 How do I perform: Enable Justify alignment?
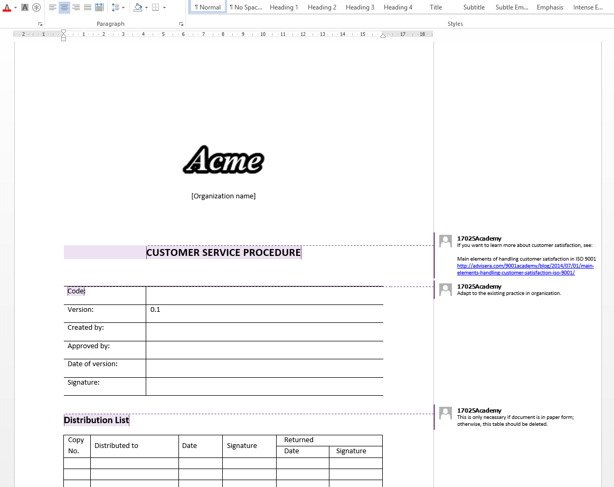point(87,7)
